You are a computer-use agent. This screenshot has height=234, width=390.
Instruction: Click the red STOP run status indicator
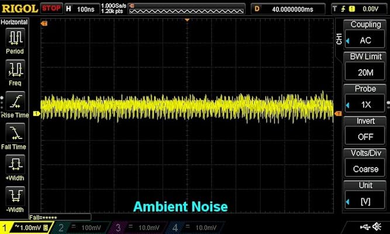pyautogui.click(x=51, y=8)
